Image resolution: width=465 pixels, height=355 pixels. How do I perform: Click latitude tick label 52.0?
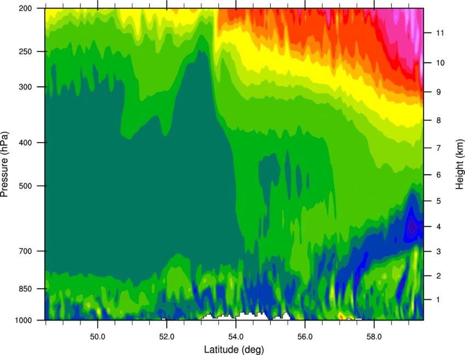pos(167,337)
